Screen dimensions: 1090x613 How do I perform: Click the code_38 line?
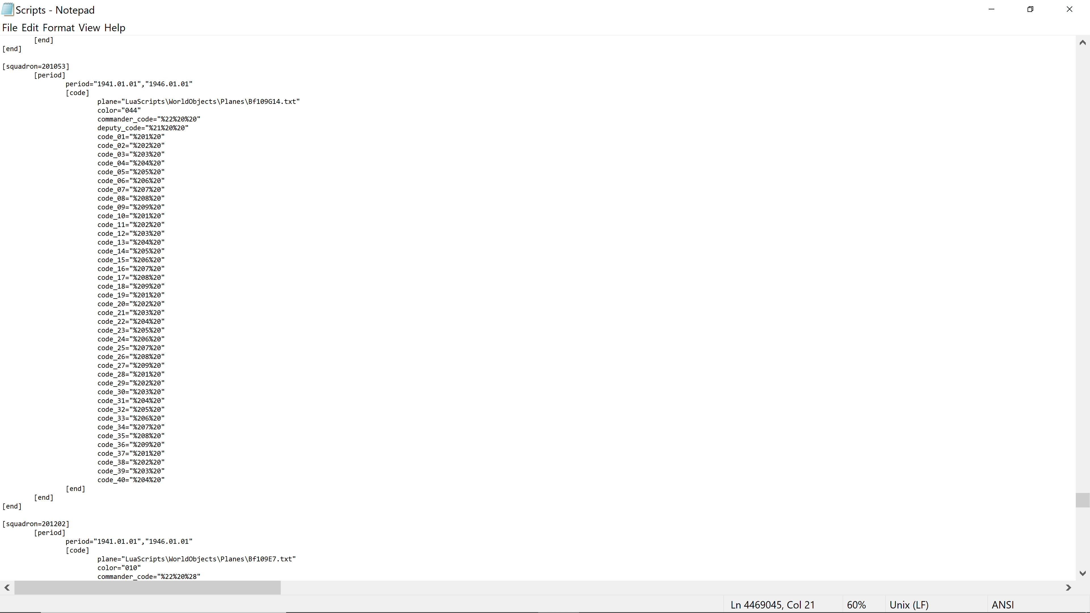tap(131, 462)
